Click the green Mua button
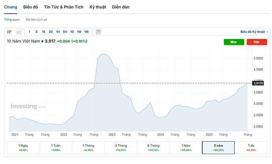The width and height of the screenshot is (272, 164). [234, 42]
